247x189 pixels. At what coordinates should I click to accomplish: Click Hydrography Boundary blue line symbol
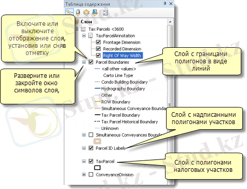click(x=98, y=88)
